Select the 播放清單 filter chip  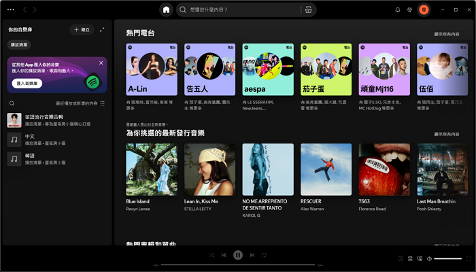coord(19,45)
